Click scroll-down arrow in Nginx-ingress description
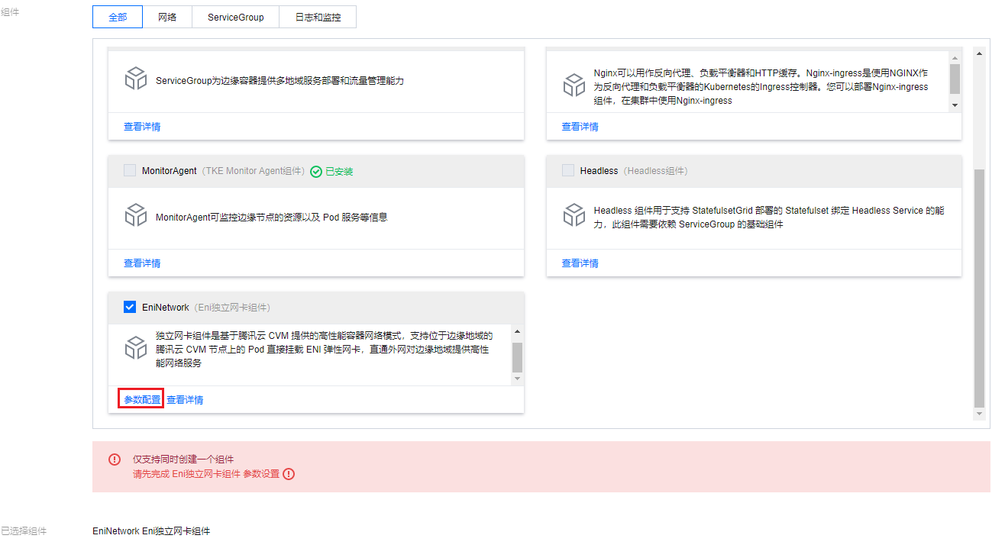992x545 pixels. point(955,105)
